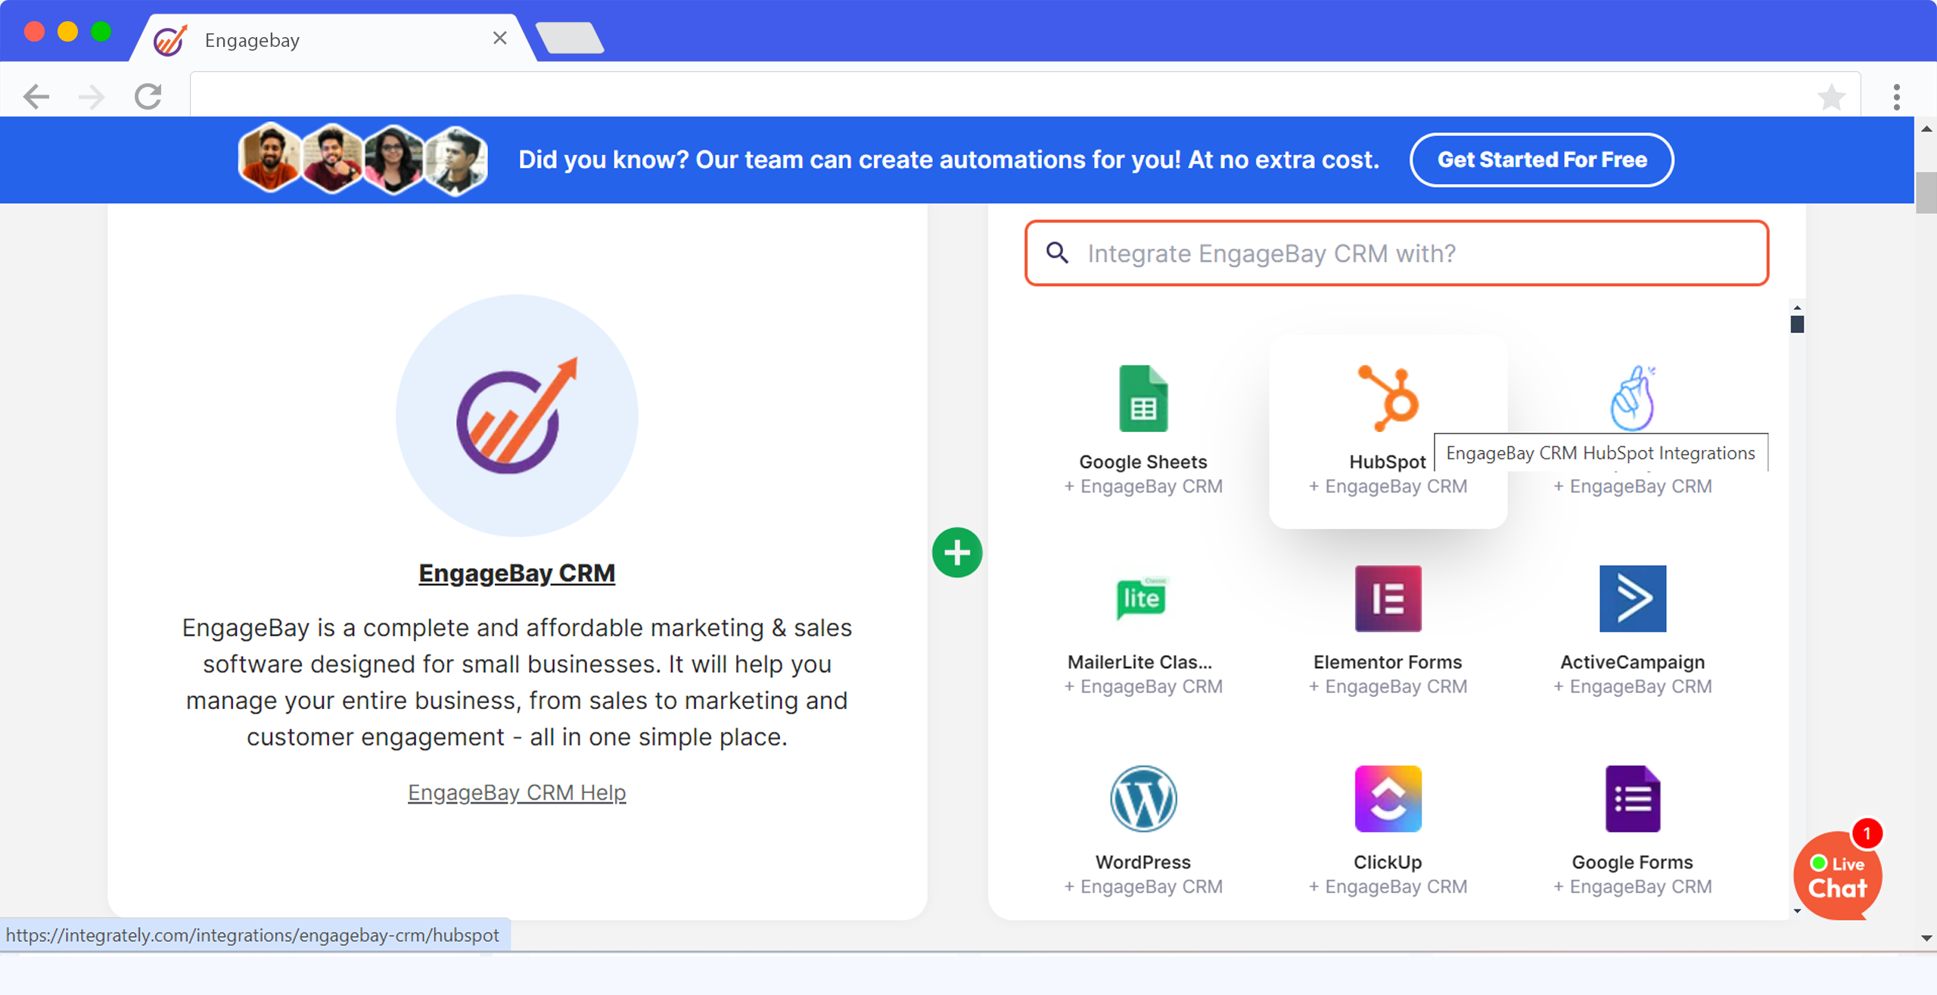Switch to the Engagebay tab
The width and height of the screenshot is (1937, 995).
333,38
